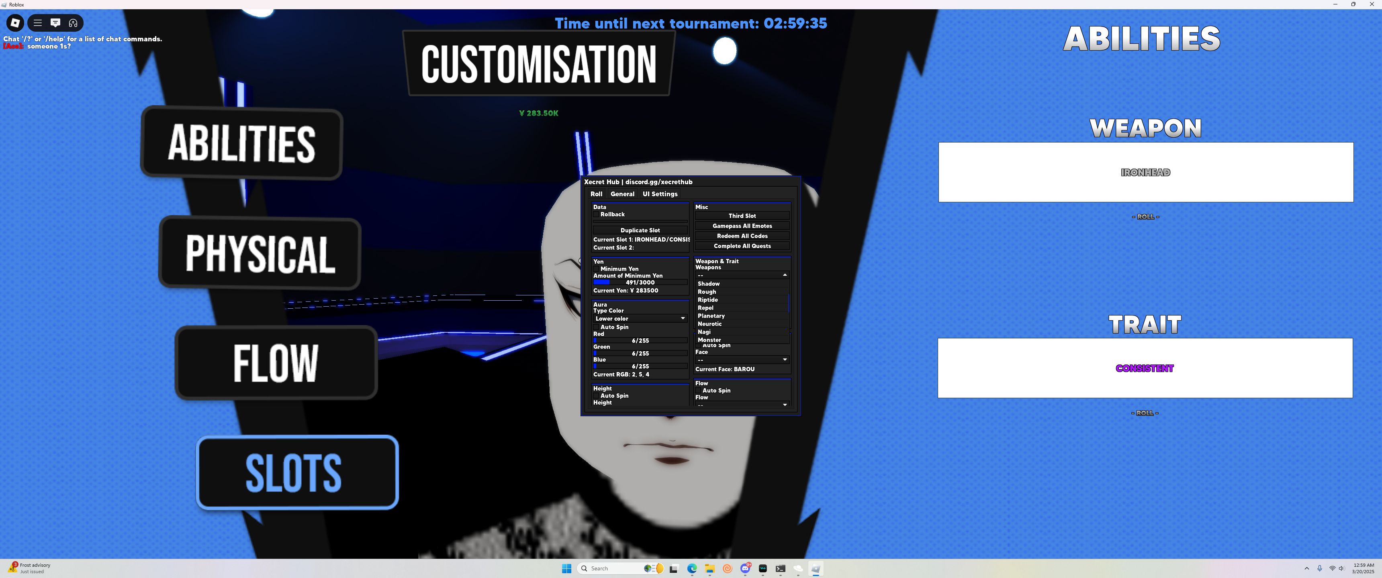Open the Roblox logo menu
1382x578 pixels.
[15, 22]
